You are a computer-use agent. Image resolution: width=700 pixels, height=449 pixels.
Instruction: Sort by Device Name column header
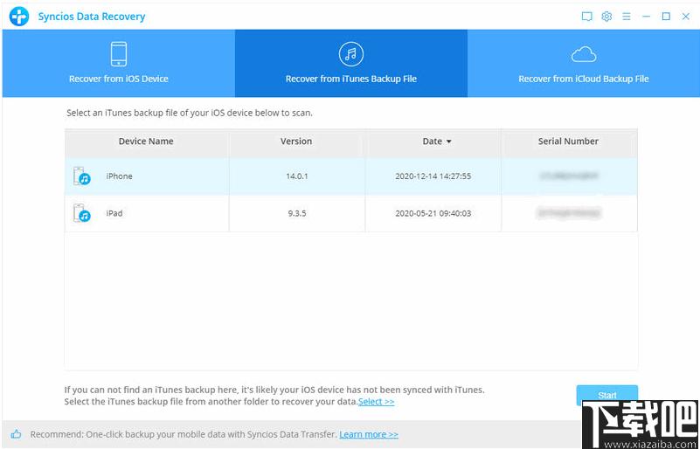pos(146,141)
